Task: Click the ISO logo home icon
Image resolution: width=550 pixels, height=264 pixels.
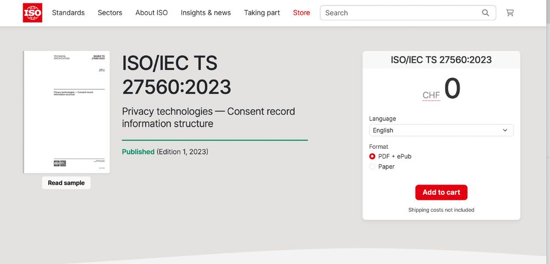Action: click(32, 13)
